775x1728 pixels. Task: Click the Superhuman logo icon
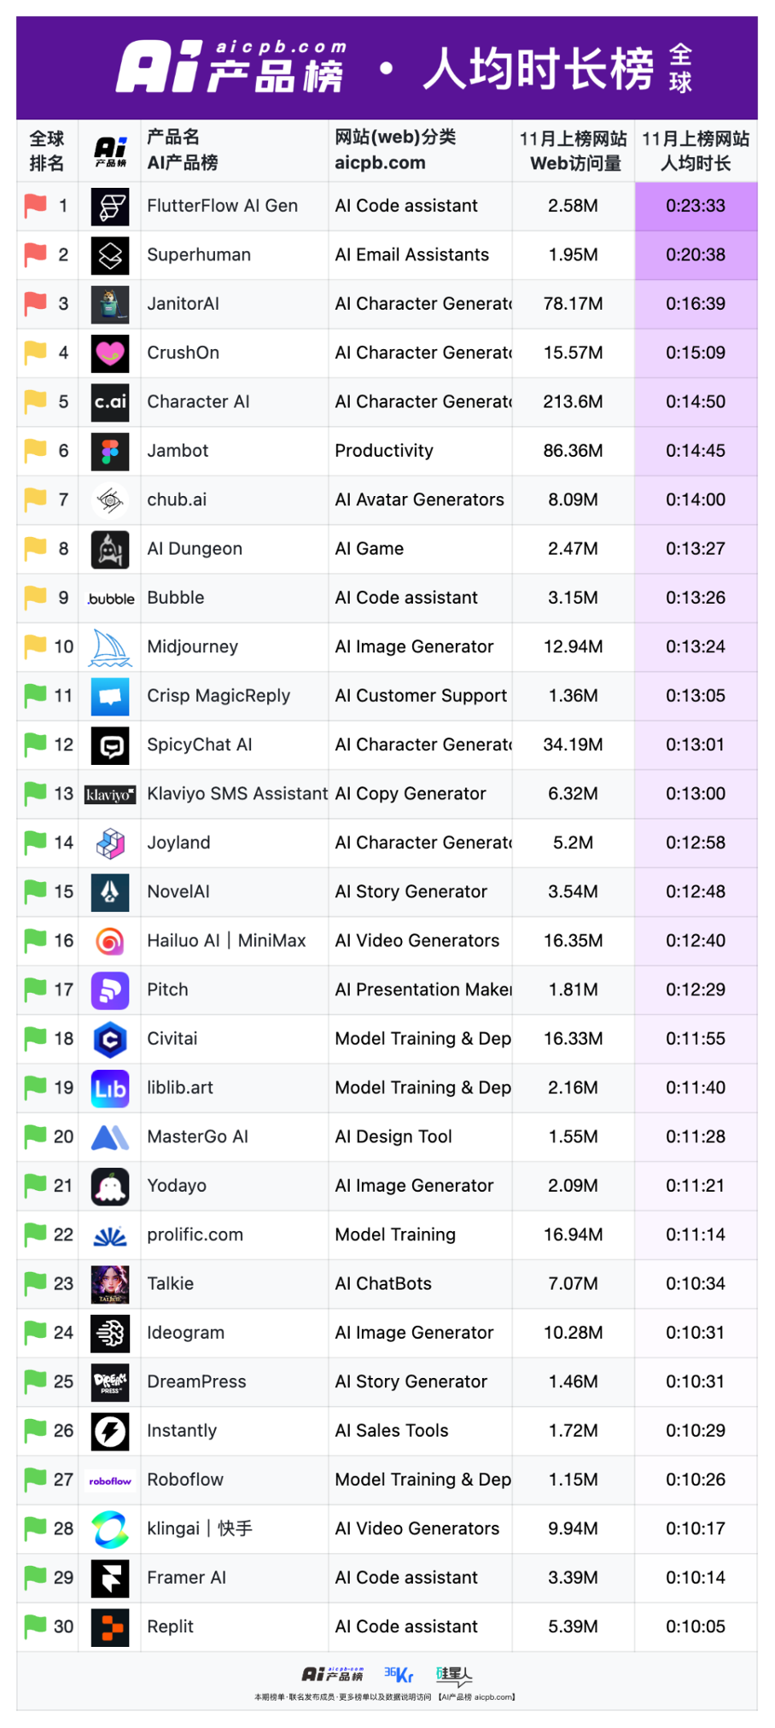[110, 255]
